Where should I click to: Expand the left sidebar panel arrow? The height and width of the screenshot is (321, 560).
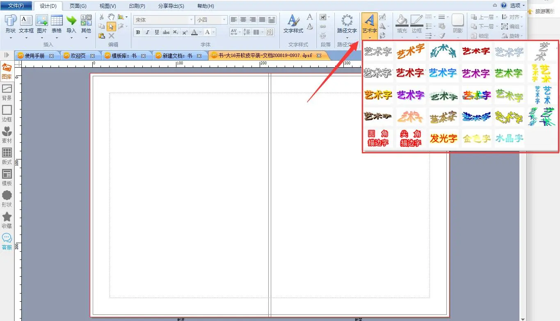(7, 55)
